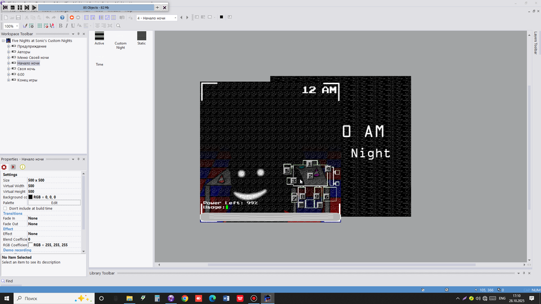
Task: Open the Frame Editor icon
Action: point(93,17)
